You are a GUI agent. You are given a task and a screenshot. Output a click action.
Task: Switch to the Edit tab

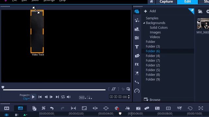pos(187,2)
